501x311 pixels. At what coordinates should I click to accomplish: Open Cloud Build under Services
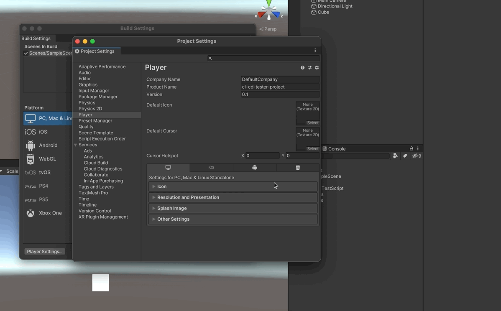click(96, 163)
